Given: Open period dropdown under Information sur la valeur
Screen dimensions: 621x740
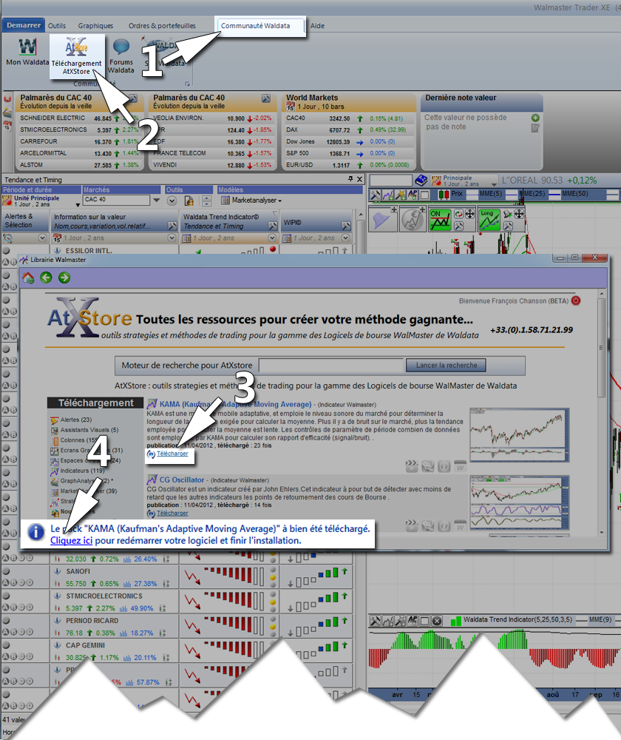Looking at the screenshot, I should coord(172,238).
